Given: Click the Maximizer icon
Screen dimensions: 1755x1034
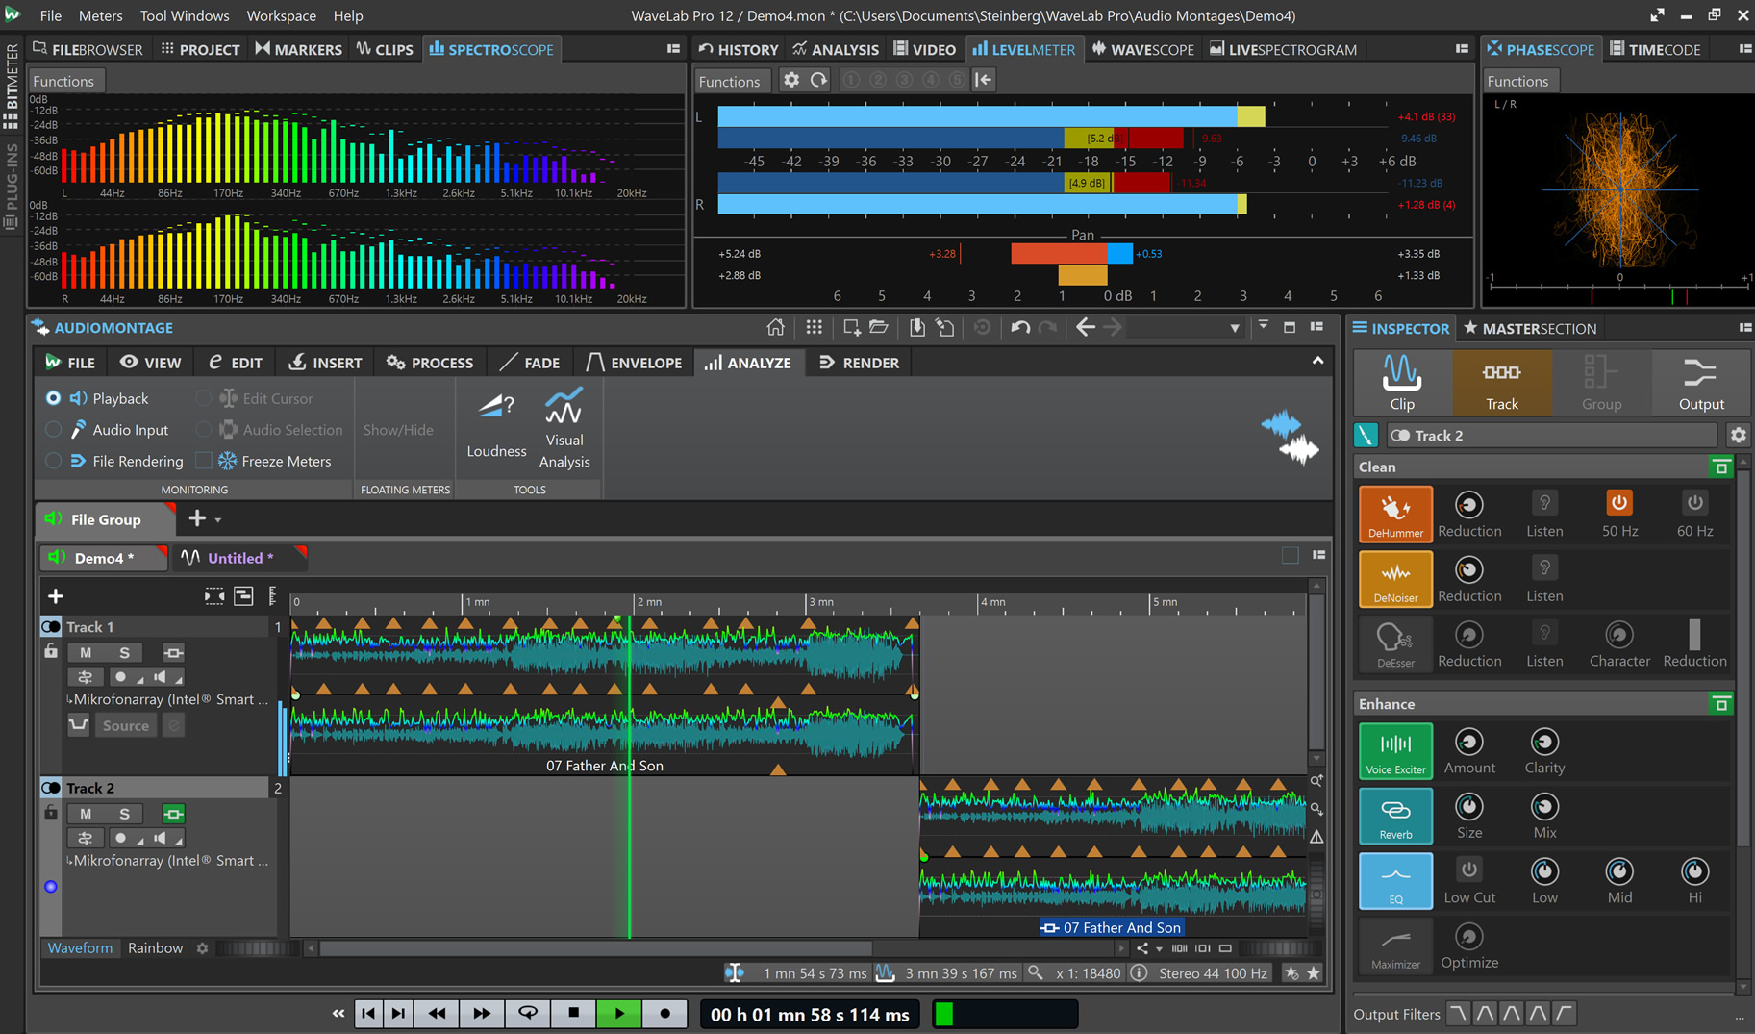Looking at the screenshot, I should coord(1394,946).
